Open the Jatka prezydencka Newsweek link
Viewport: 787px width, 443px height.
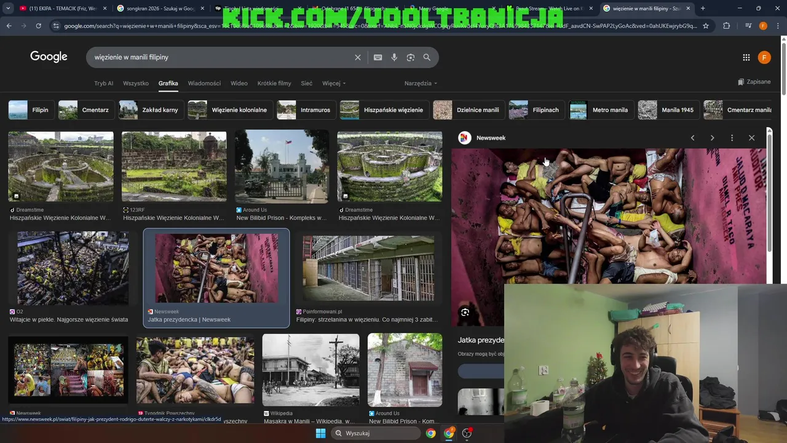pos(189,320)
